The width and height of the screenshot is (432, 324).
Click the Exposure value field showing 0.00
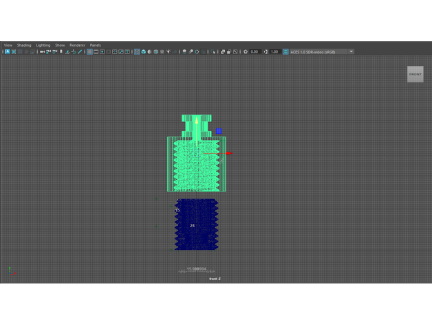255,51
